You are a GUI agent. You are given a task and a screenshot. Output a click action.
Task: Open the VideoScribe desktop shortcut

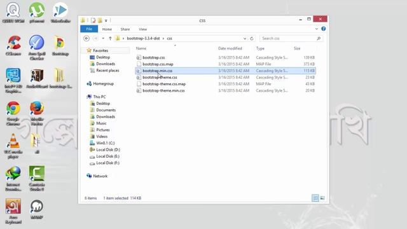tap(60, 13)
